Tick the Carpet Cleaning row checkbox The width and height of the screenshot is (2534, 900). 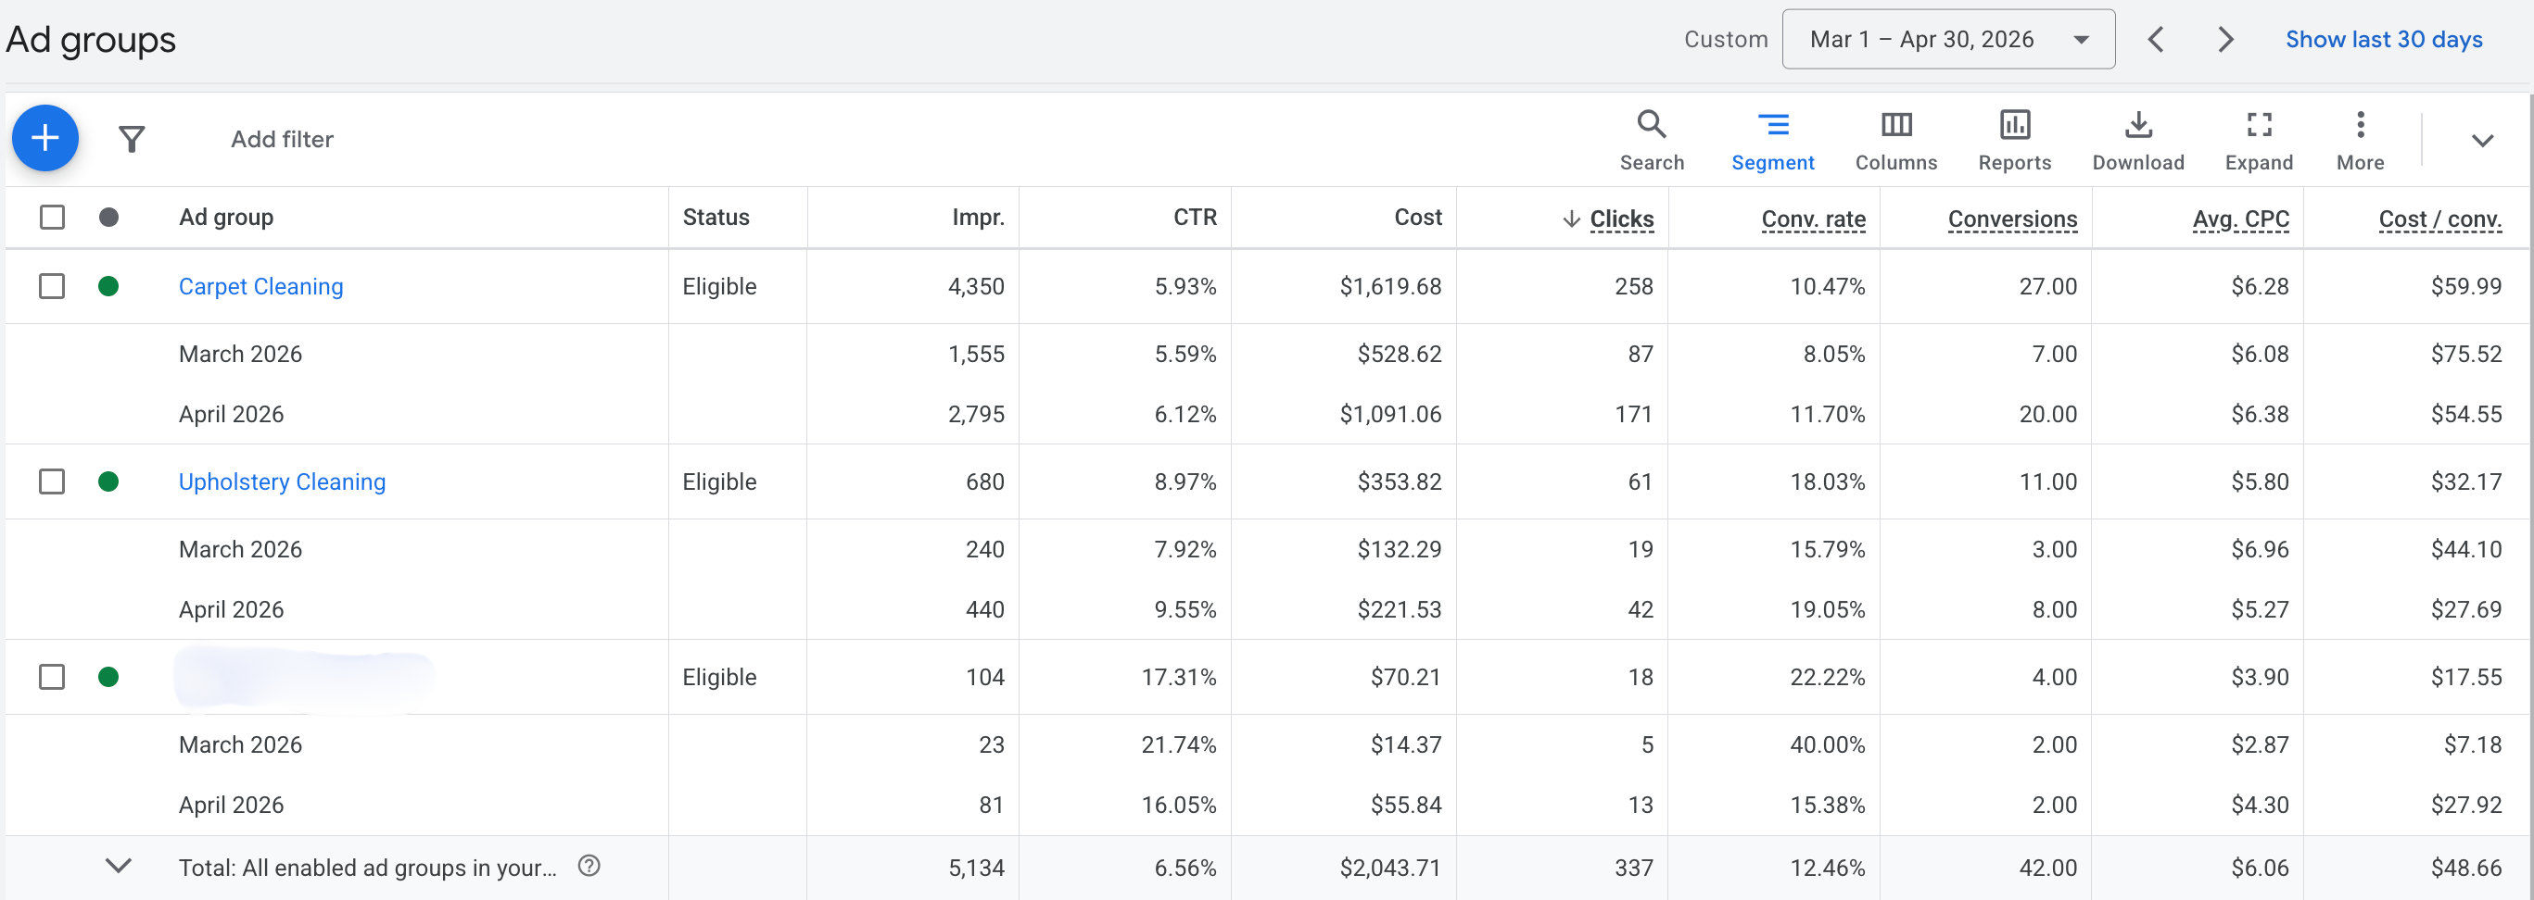(52, 286)
